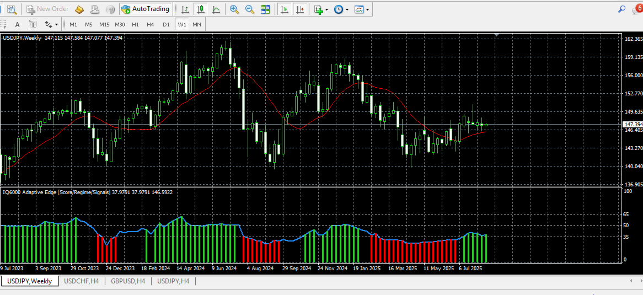Screen dimensions: 643x295
Task: Expand the indicators list dropdown arrow
Action: point(327,9)
